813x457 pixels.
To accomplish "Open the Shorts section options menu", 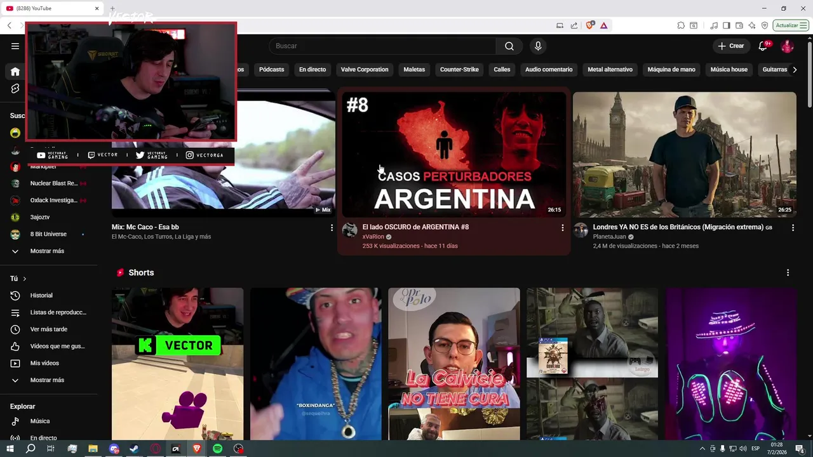I will tap(788, 272).
